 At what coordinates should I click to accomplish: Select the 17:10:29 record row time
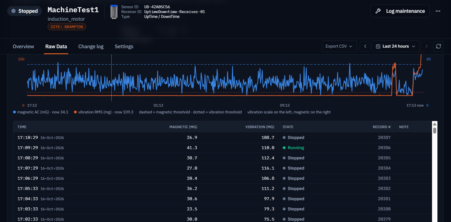[x=28, y=138]
